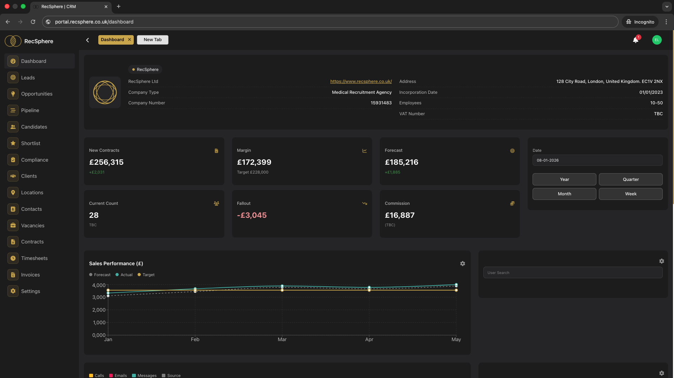Viewport: 674px width, 378px height.
Task: Open the notifications bell
Action: (635, 40)
